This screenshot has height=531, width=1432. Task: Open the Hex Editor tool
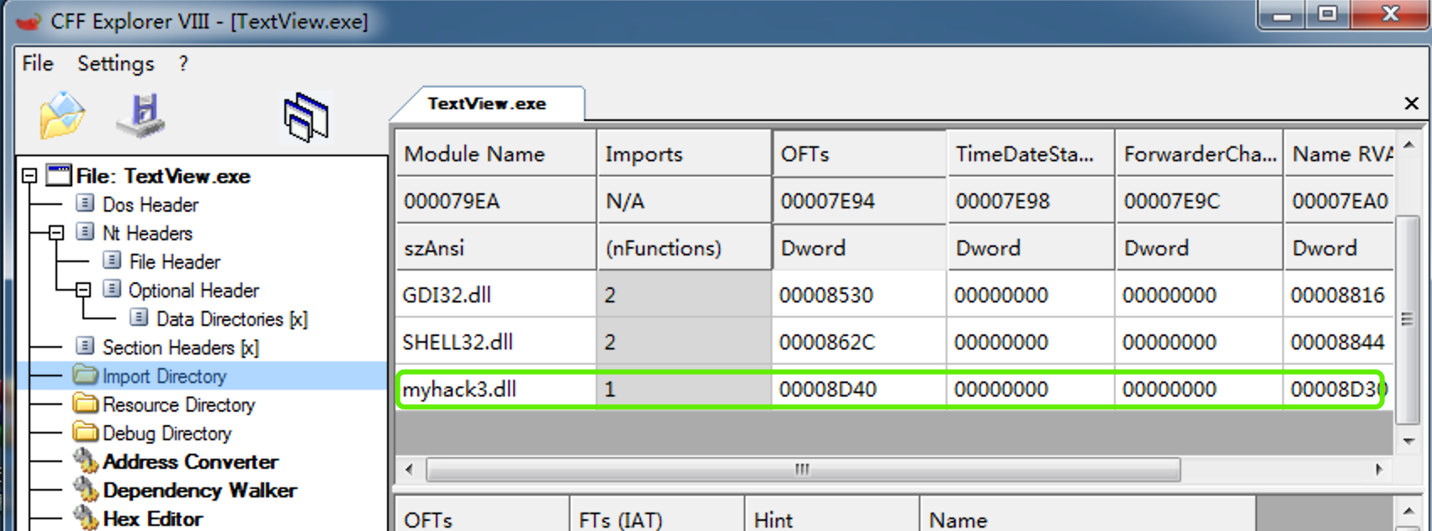click(x=152, y=518)
